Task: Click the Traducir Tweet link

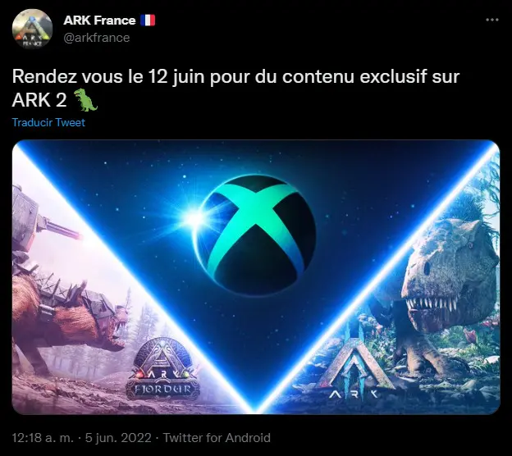Action: (48, 122)
